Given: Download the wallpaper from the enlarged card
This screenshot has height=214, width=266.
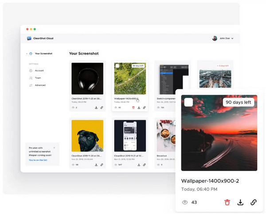Looking at the screenshot, I should point(240,202).
